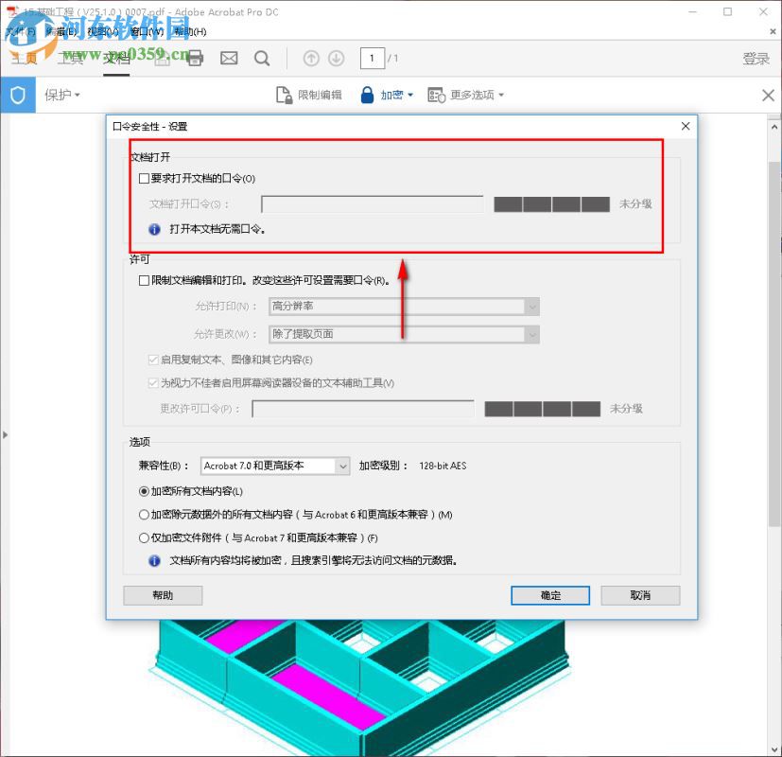Screen dimensions: 782x757
Task: Click the page number input field
Action: (372, 58)
